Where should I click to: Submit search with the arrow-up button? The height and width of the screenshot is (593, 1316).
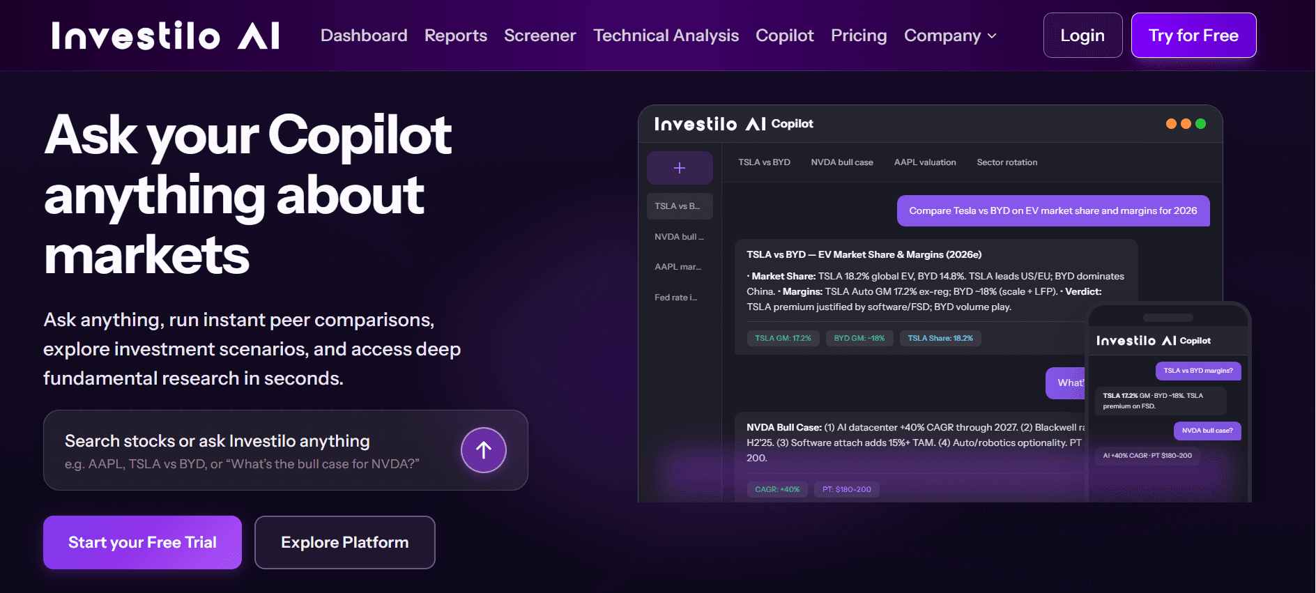(x=484, y=450)
